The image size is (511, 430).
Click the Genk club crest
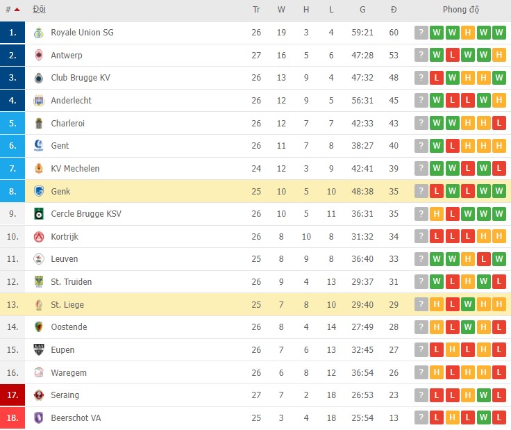(38, 191)
